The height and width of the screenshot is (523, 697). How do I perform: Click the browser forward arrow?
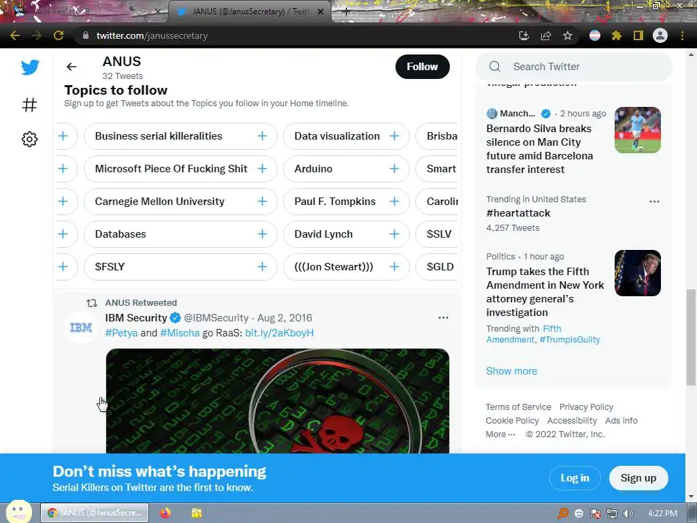tap(37, 35)
